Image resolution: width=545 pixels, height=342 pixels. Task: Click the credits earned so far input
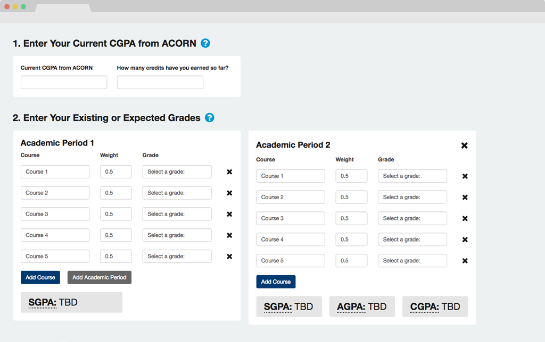pyautogui.click(x=160, y=82)
